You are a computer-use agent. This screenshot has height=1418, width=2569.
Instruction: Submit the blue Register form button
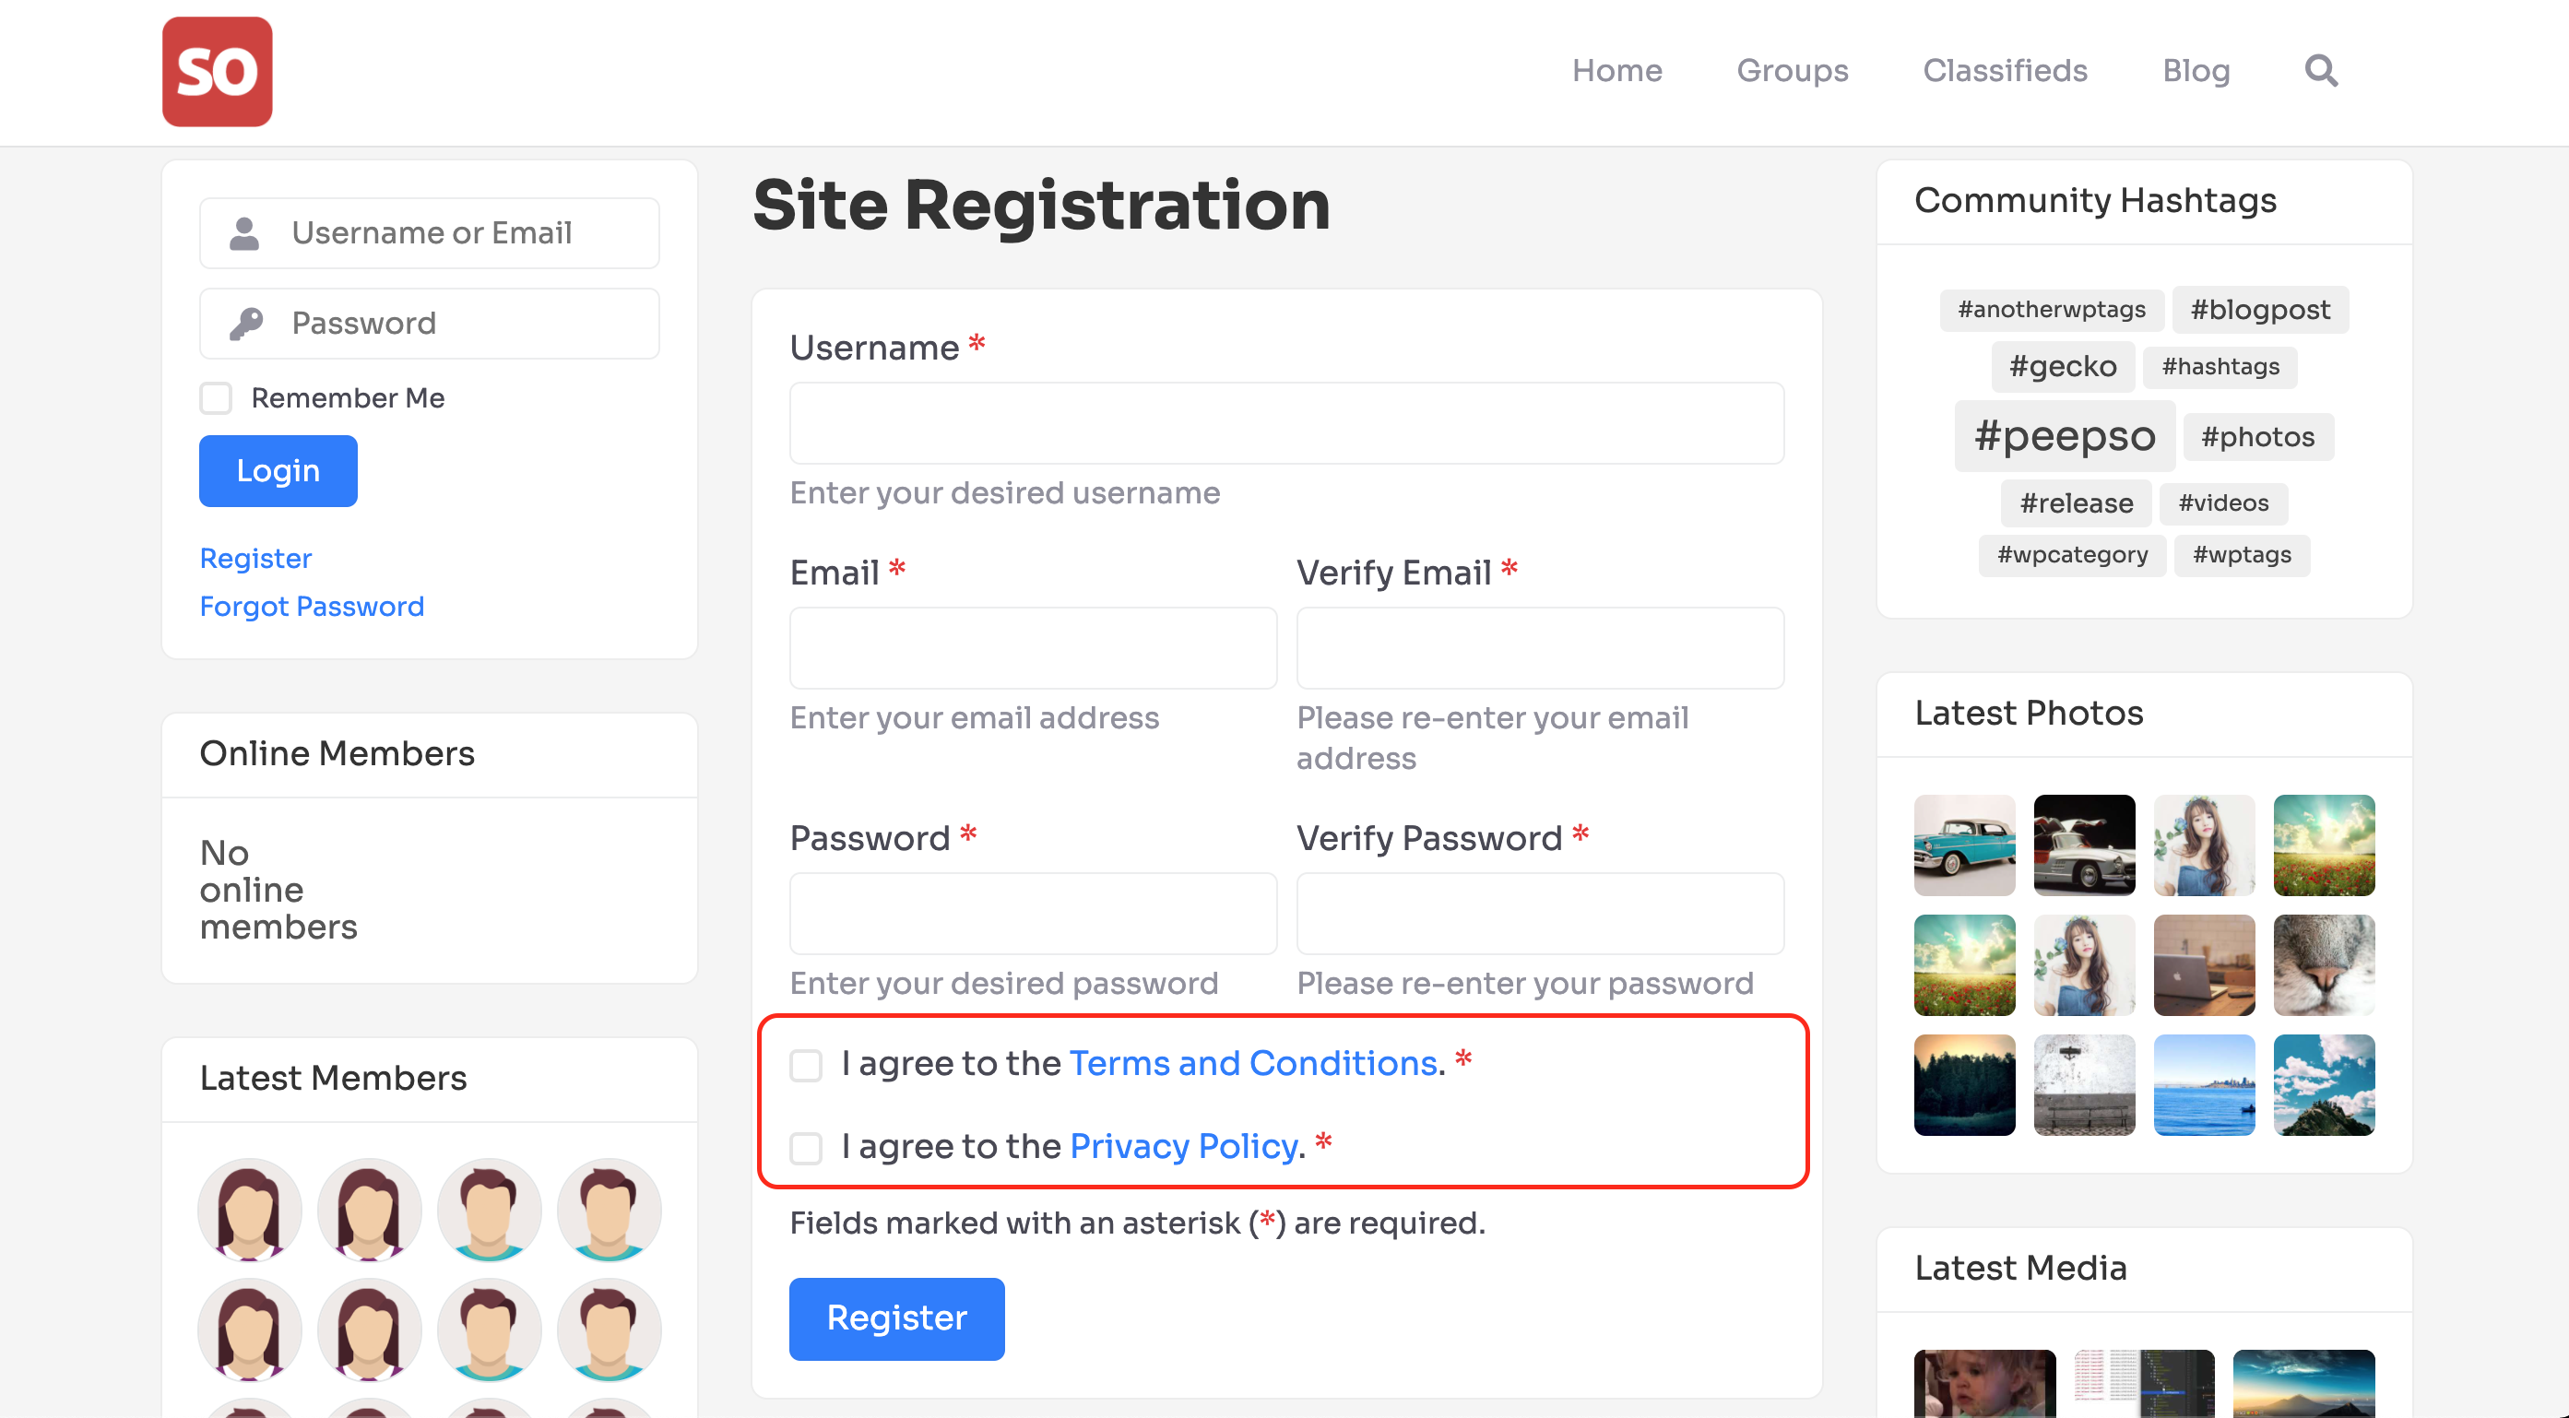896,1318
